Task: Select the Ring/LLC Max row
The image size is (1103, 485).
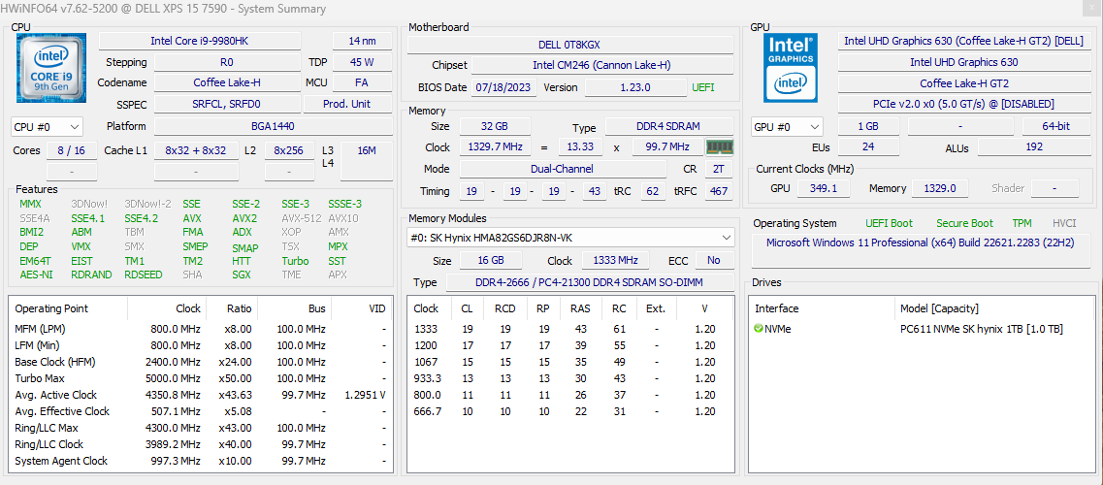Action: (x=200, y=428)
